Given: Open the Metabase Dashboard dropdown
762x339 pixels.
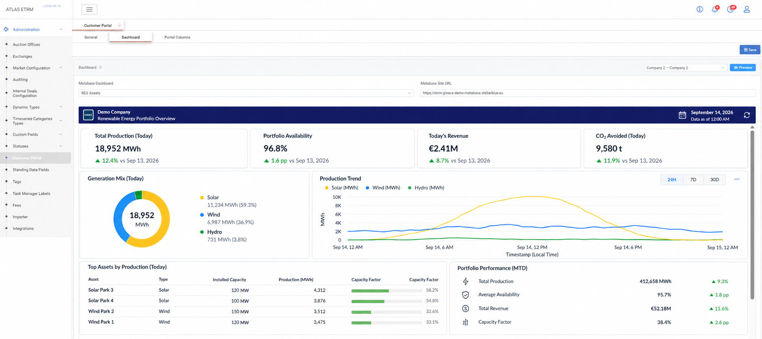Looking at the screenshot, I should point(246,93).
